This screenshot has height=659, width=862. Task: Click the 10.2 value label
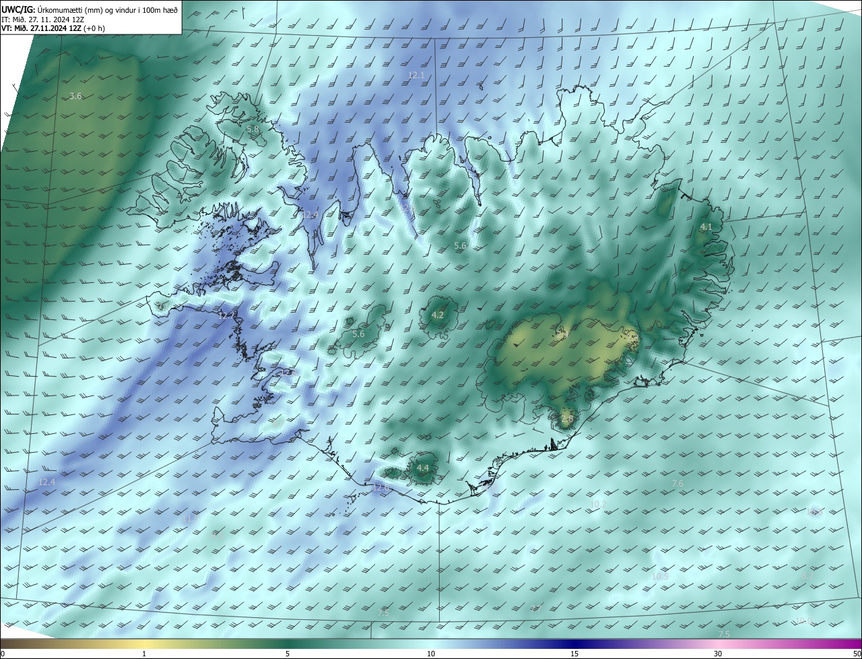[x=598, y=504]
